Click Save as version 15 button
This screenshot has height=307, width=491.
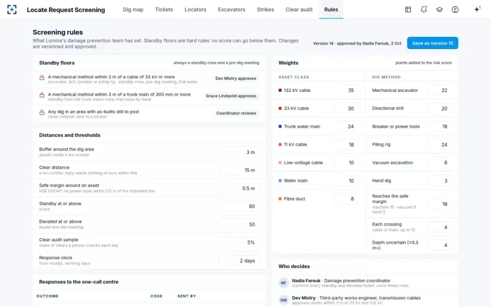click(432, 43)
